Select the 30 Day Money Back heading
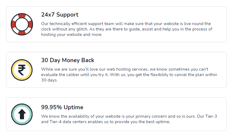Screen dimensions: 234x137 coord(68,60)
